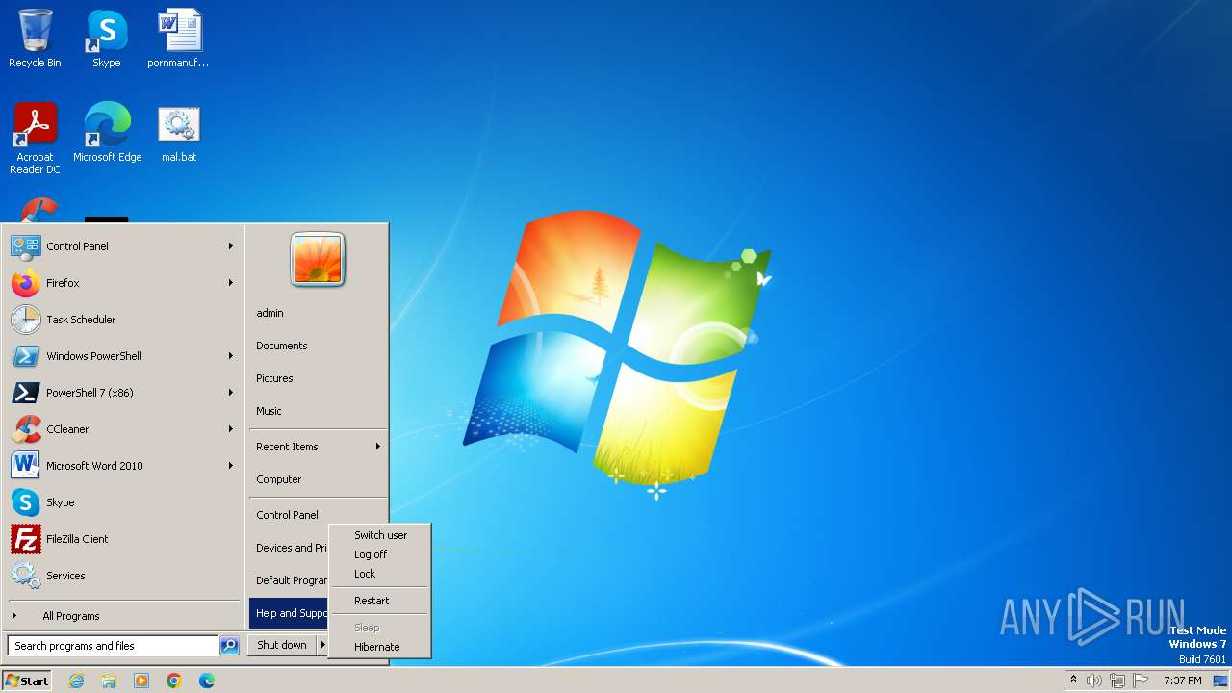Click FileZilla Client icon
The image size is (1232, 693).
[x=26, y=539]
